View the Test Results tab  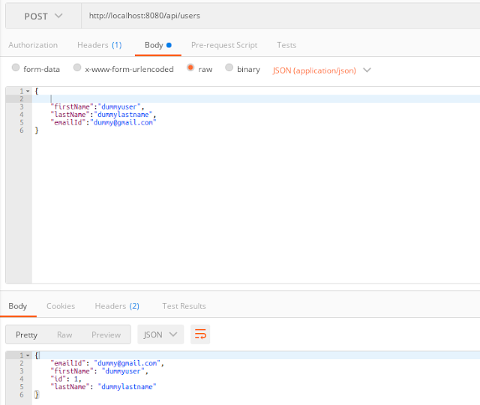[184, 306]
